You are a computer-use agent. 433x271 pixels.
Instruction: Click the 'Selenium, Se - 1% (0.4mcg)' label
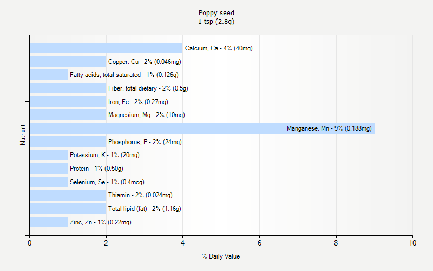pos(107,182)
